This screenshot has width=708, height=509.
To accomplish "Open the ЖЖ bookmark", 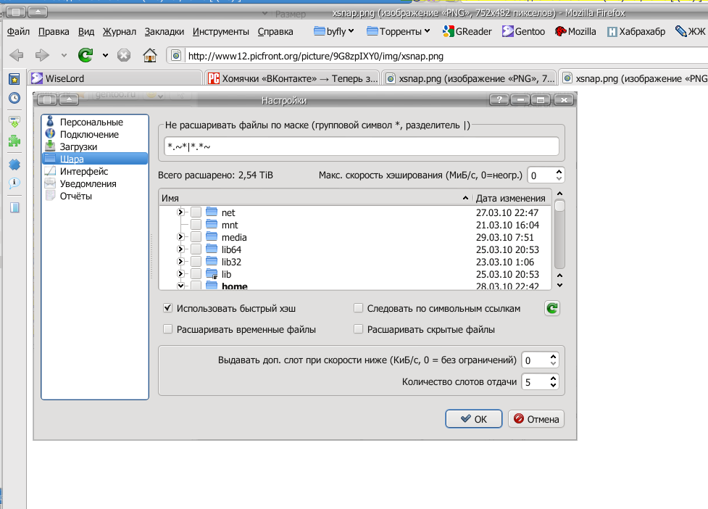I will tap(691, 31).
